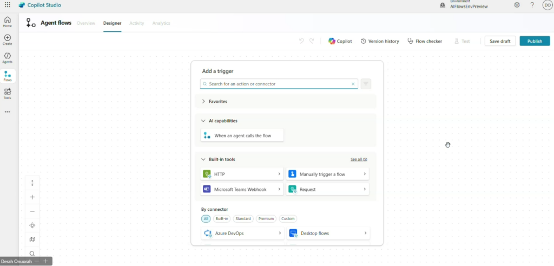Select the Custom connector filter pill

tap(288, 219)
